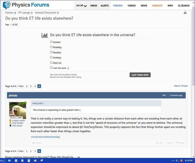
Task: Open the Forums breadcrumb link
Action: pos(9,12)
